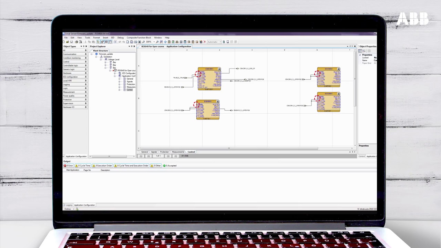Click the red 0 Error icon
This screenshot has width=441, height=248.
[65, 166]
